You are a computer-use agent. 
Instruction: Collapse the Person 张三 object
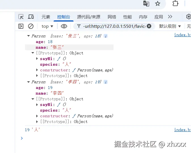(28, 36)
